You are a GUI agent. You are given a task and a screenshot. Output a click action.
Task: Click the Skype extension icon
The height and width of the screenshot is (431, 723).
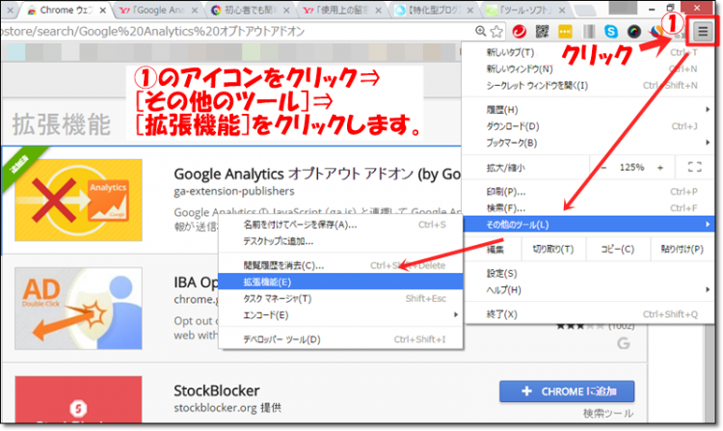click(611, 32)
